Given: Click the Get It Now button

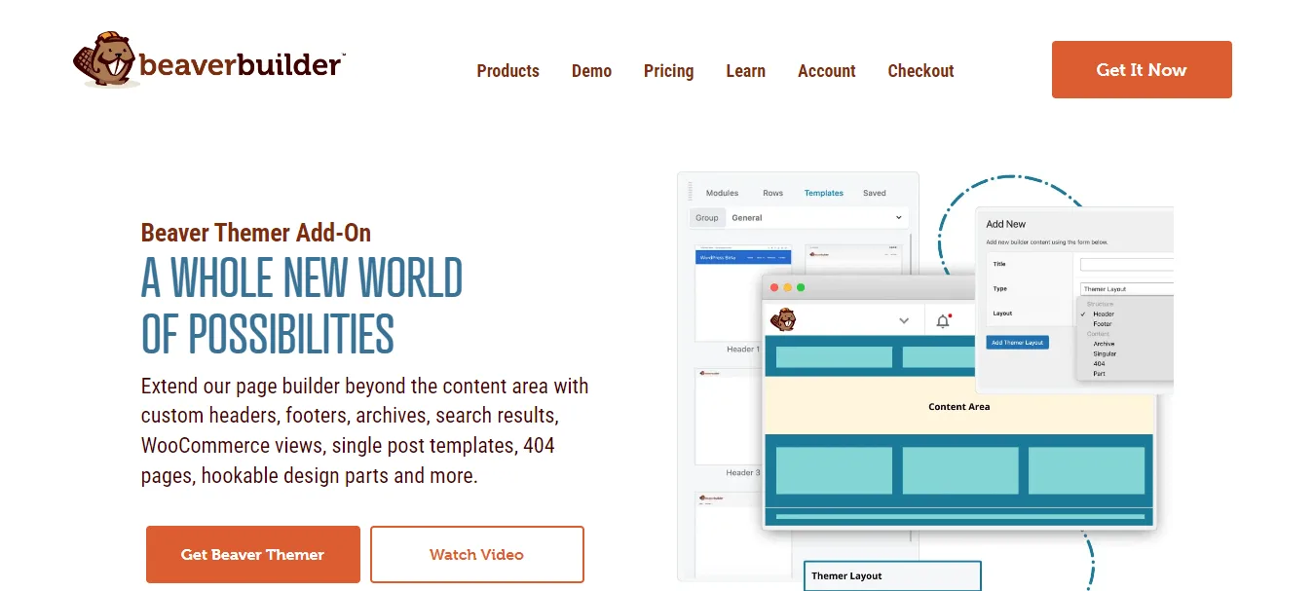Looking at the screenshot, I should click(x=1142, y=70).
